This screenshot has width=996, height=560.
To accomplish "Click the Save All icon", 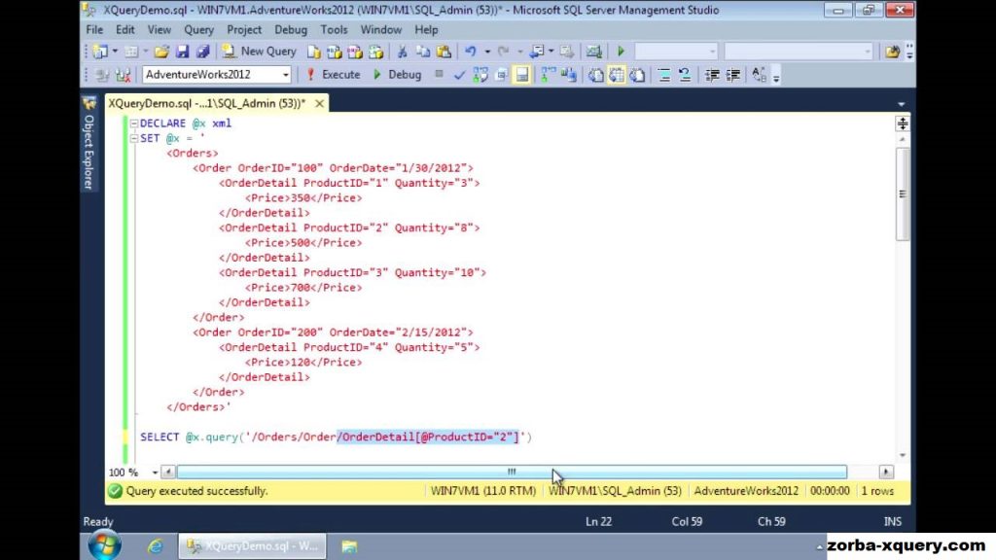I will [x=202, y=52].
